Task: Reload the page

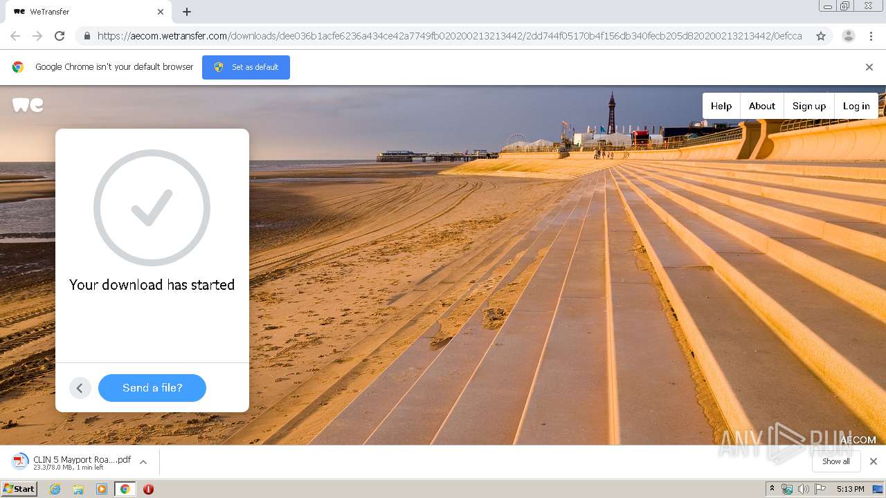Action: 60,36
